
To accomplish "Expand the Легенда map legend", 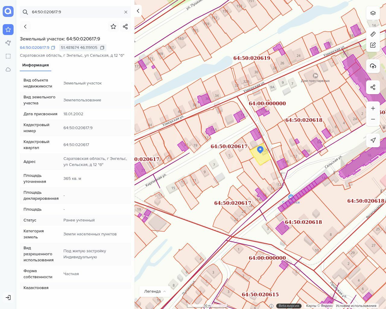I will tap(155, 291).
